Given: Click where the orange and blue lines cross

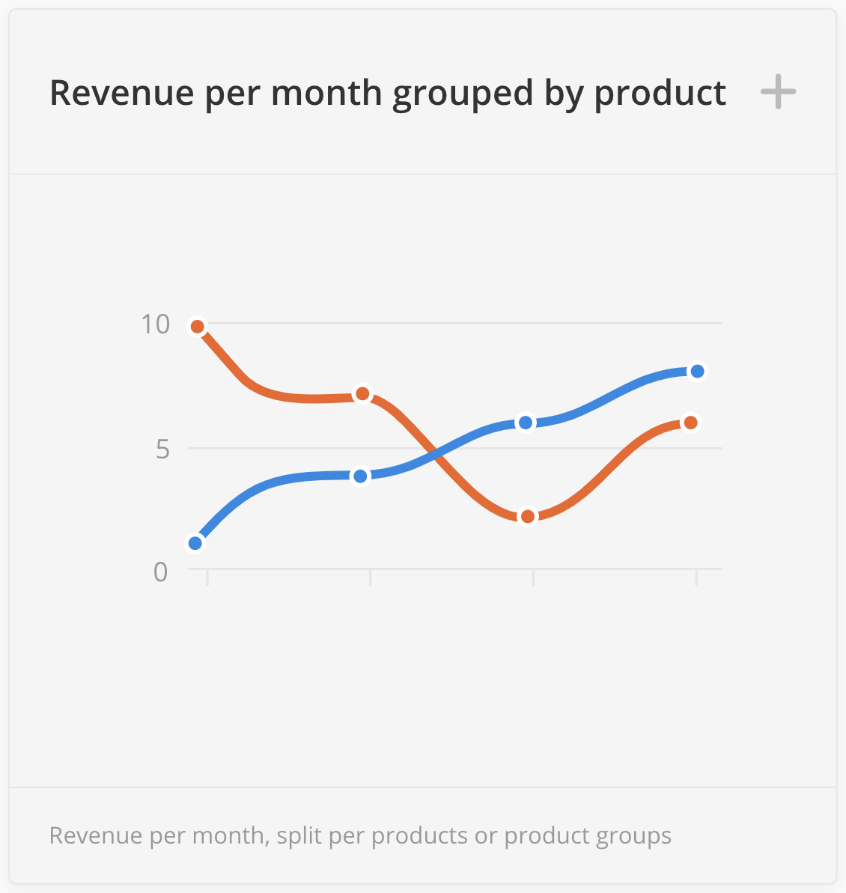Looking at the screenshot, I should (x=434, y=452).
